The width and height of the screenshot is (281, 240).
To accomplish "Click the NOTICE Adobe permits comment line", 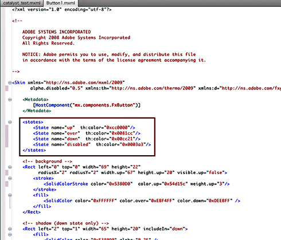I will coord(109,54).
